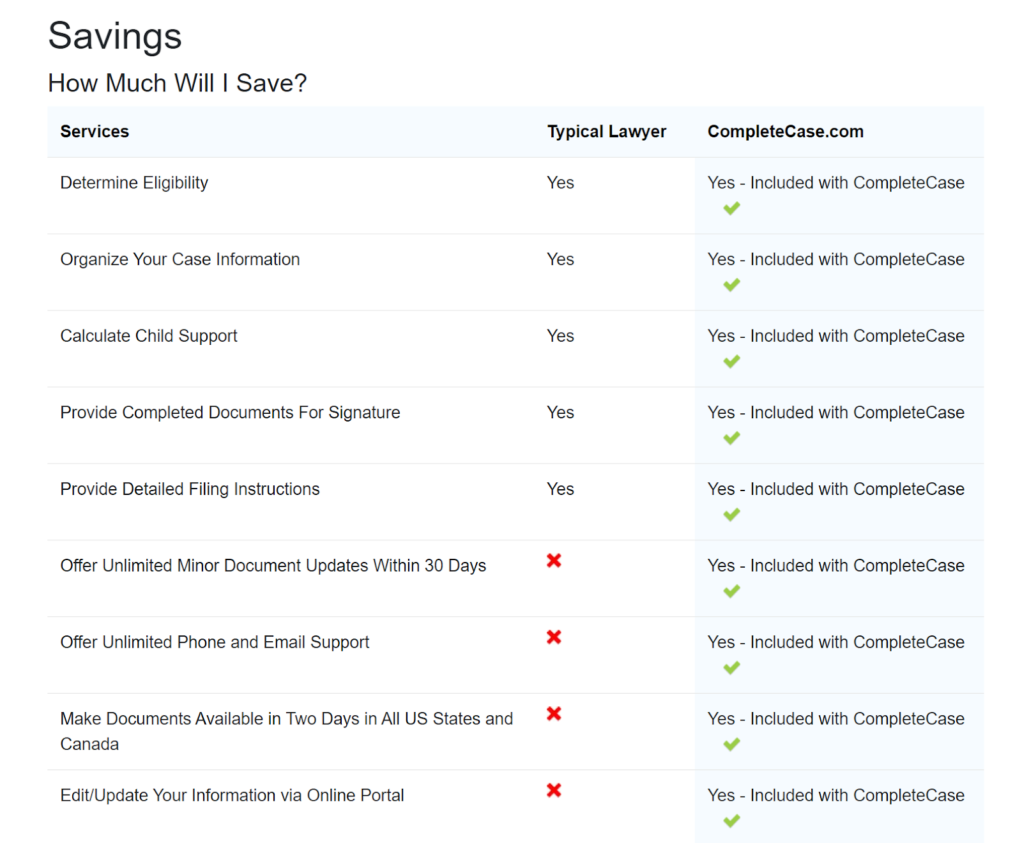
Task: Click the Services column header
Action: coord(95,132)
